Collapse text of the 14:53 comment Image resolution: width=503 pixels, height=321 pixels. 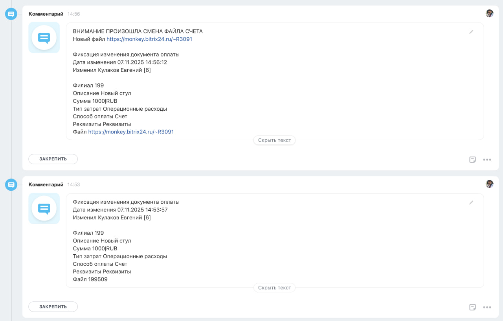(274, 288)
